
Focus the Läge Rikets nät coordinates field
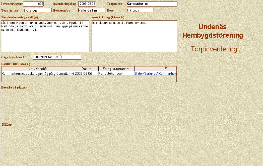57,57
